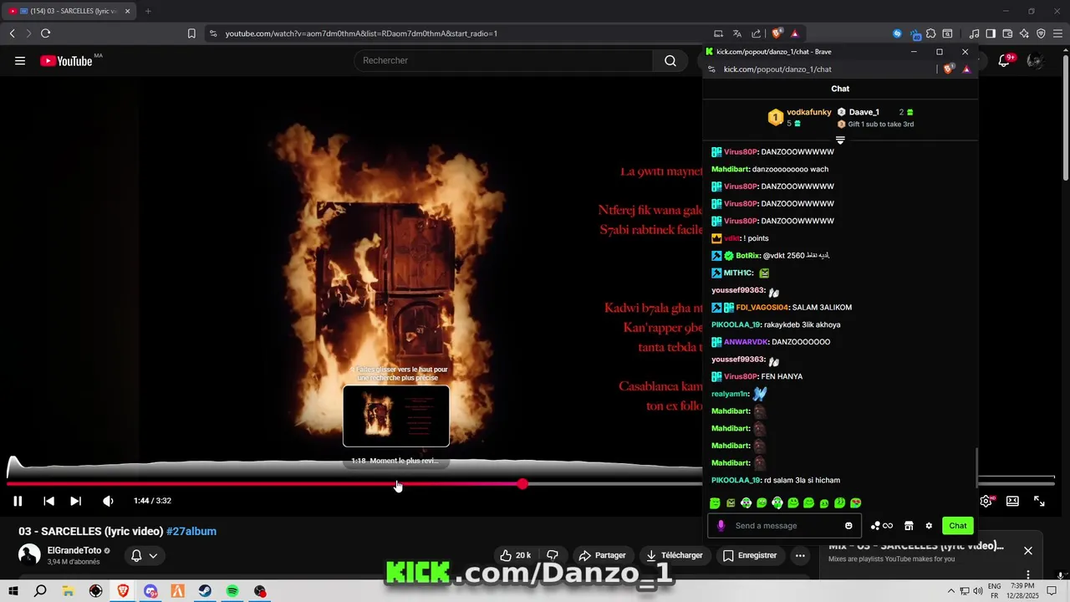Open the Brave VPN shield icon
This screenshot has width=1070, height=602.
pos(1041,33)
